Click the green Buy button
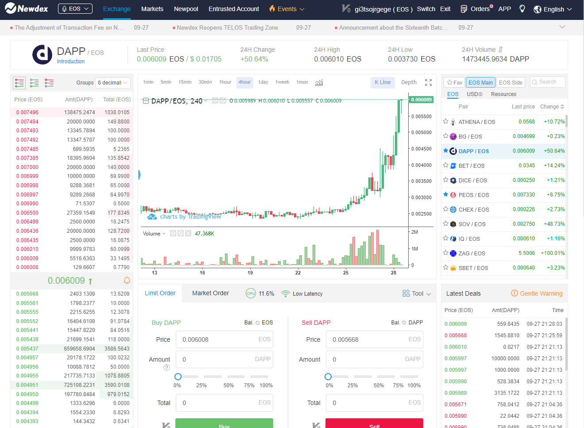 [224, 423]
